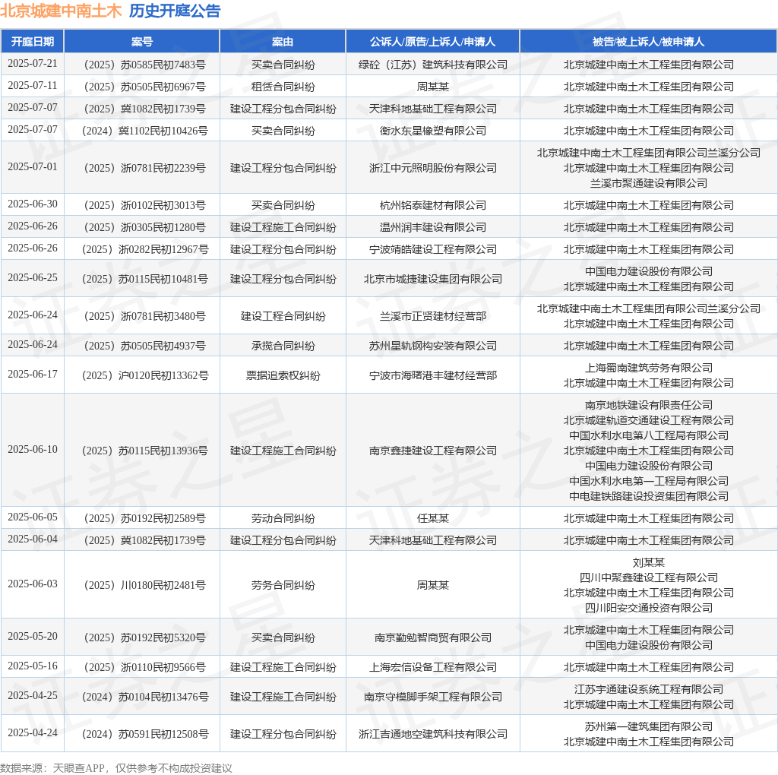Select date cell 2025-07-01
Screen dimensions: 778x775
[33, 166]
